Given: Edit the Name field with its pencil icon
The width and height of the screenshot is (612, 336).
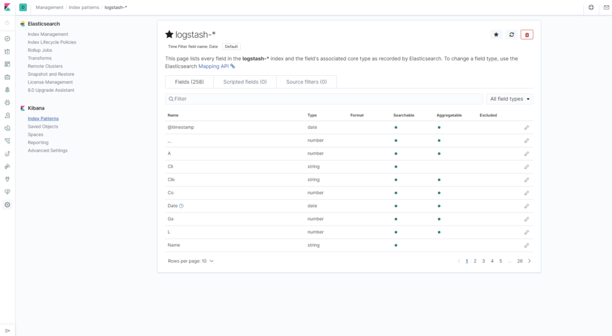Looking at the screenshot, I should [x=527, y=245].
